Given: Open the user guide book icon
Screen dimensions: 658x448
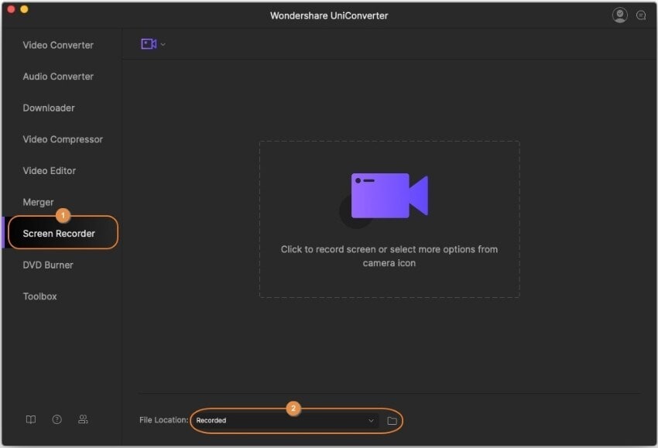Looking at the screenshot, I should pos(31,419).
